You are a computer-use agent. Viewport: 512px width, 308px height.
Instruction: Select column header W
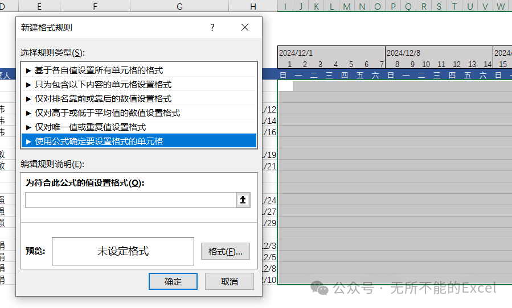click(x=501, y=6)
